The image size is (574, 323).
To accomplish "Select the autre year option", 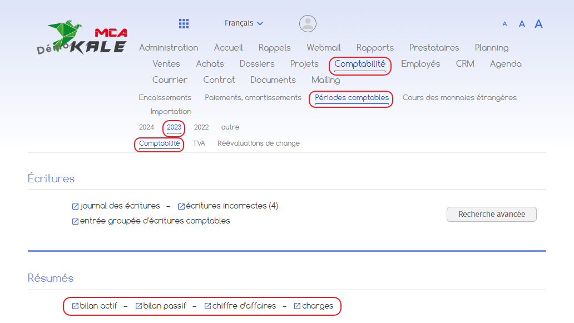I will (230, 127).
